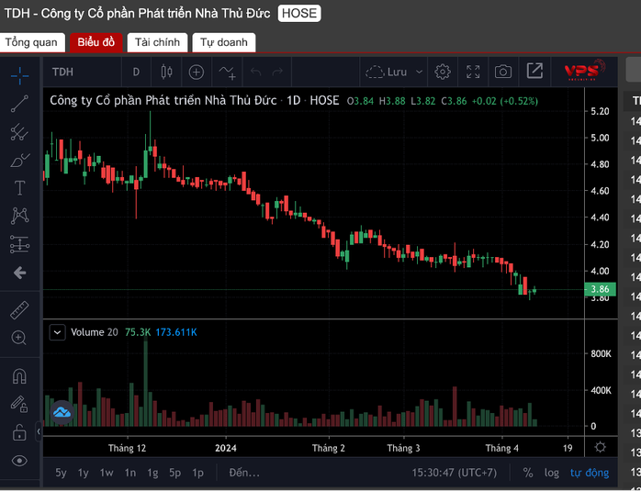Set the time range to 1n
Screen dimensions: 641x491
(130, 473)
